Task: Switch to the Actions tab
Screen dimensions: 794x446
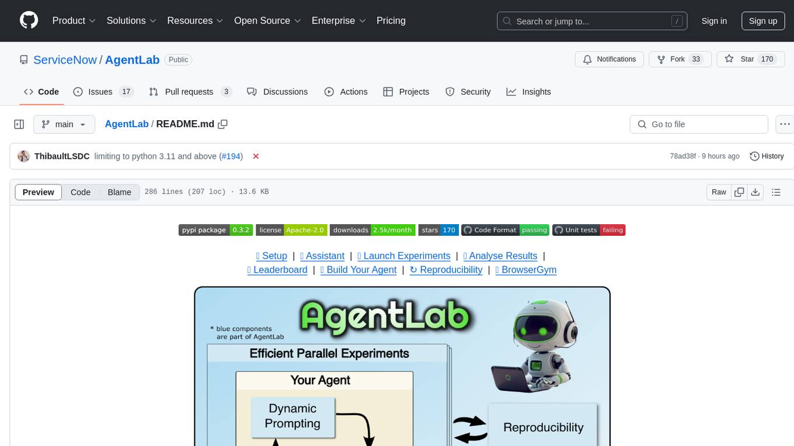Action: (346, 92)
